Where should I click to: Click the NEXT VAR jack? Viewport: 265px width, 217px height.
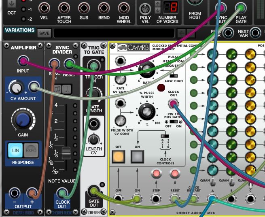pyautogui.click(x=255, y=33)
